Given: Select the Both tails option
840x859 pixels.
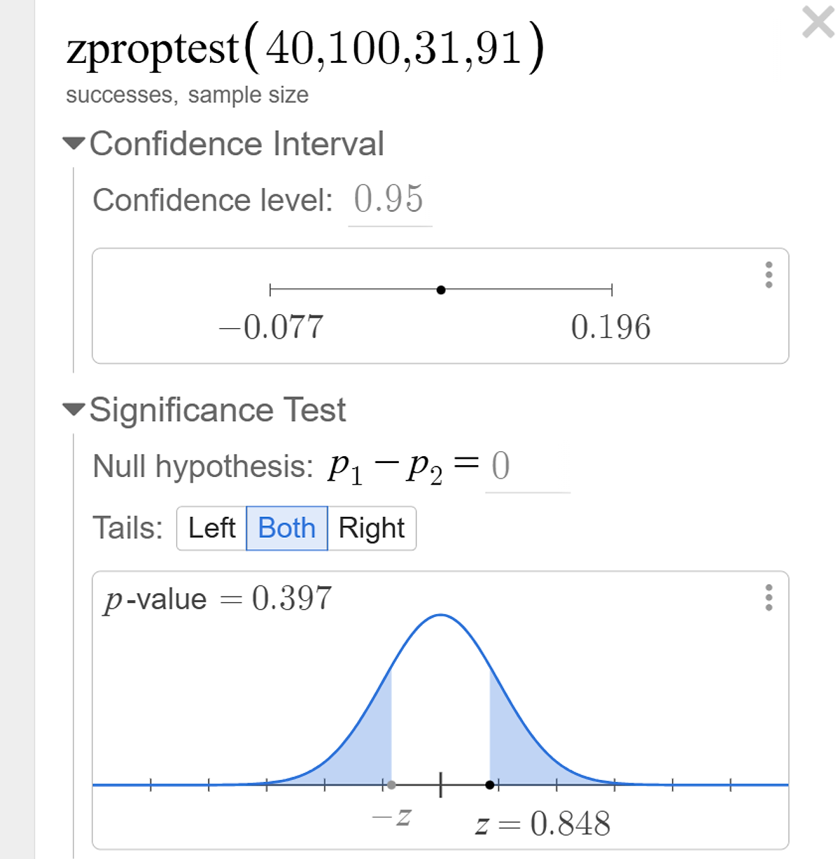Looking at the screenshot, I should [x=287, y=528].
